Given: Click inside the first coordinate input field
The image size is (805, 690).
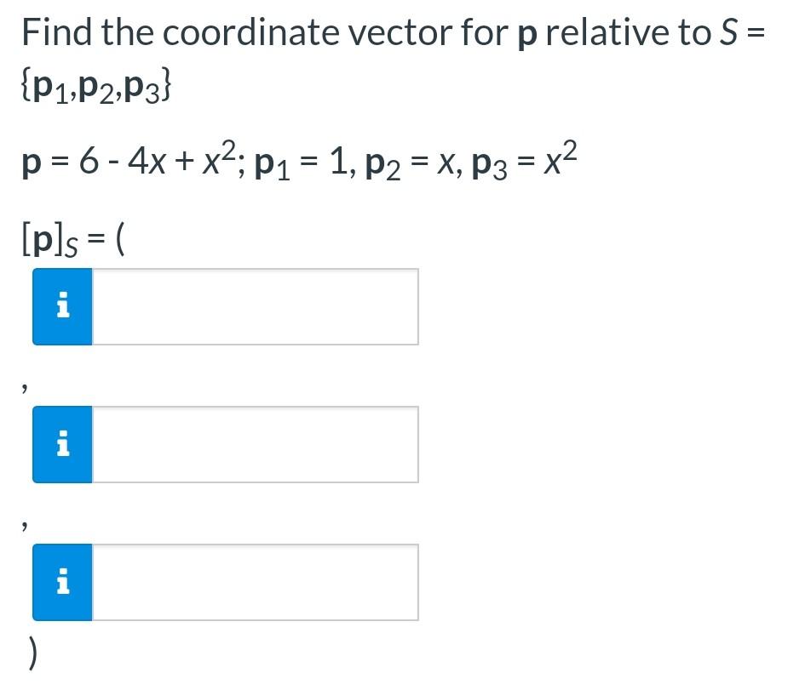Looking at the screenshot, I should click(x=256, y=306).
